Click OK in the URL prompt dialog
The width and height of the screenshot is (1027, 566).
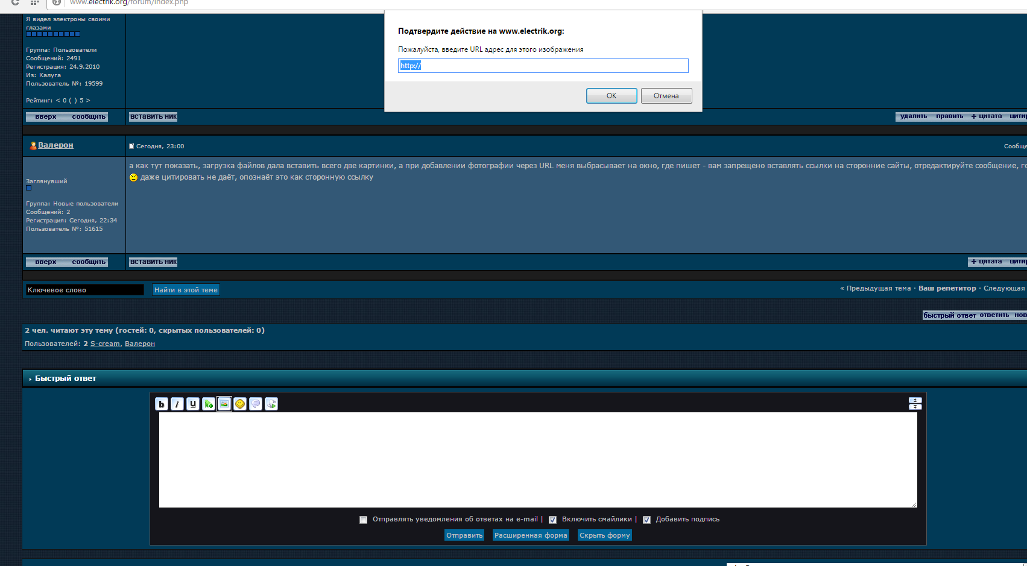coord(611,96)
